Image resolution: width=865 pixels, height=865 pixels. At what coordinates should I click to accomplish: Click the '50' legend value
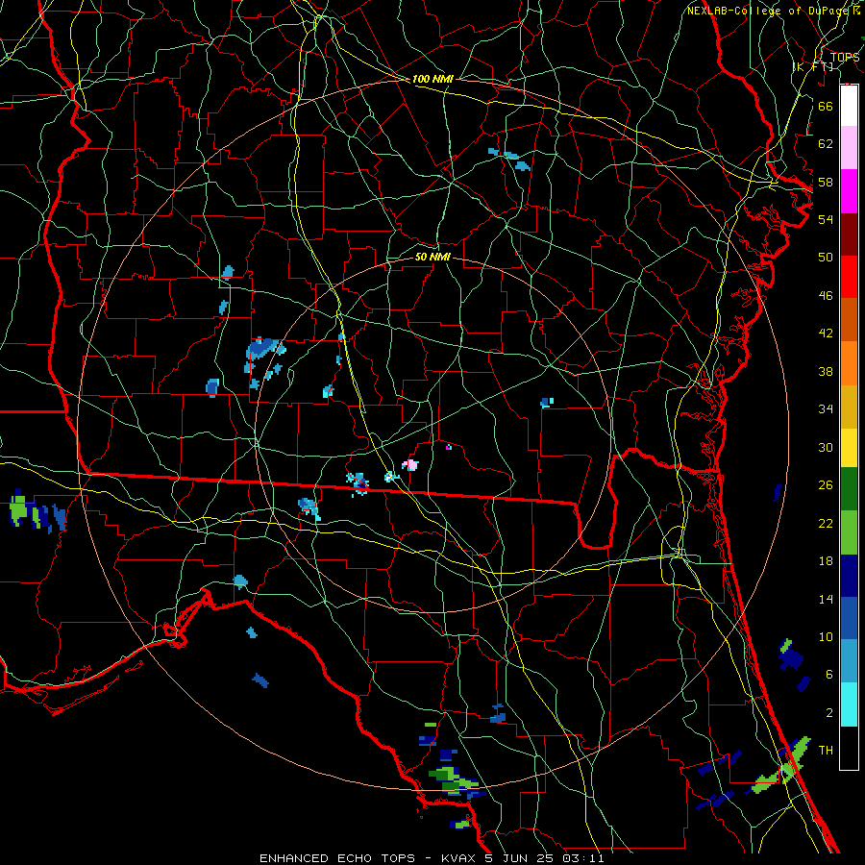[826, 257]
